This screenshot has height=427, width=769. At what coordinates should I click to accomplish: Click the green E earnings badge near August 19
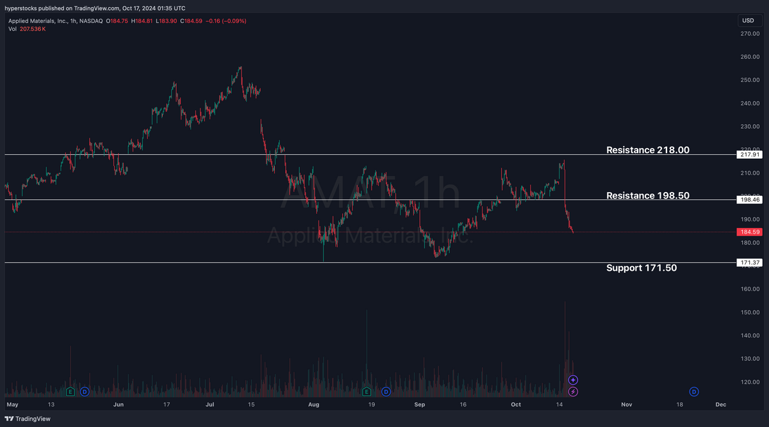tap(366, 391)
